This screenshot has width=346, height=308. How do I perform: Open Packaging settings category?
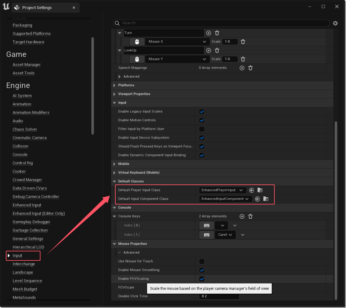tap(22, 25)
